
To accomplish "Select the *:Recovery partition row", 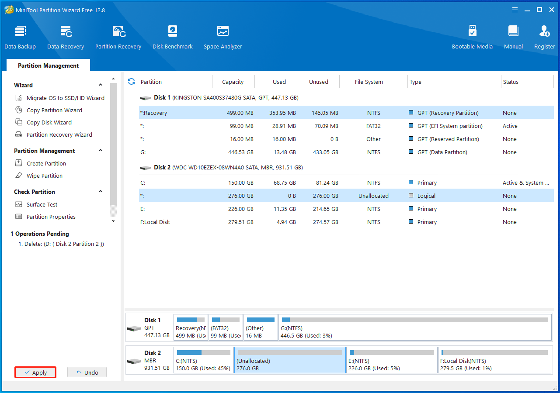I will 346,113.
